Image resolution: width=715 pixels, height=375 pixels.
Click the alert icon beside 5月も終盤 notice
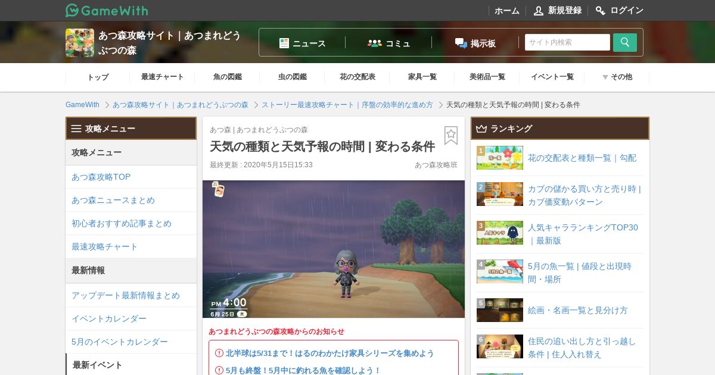pyautogui.click(x=219, y=370)
